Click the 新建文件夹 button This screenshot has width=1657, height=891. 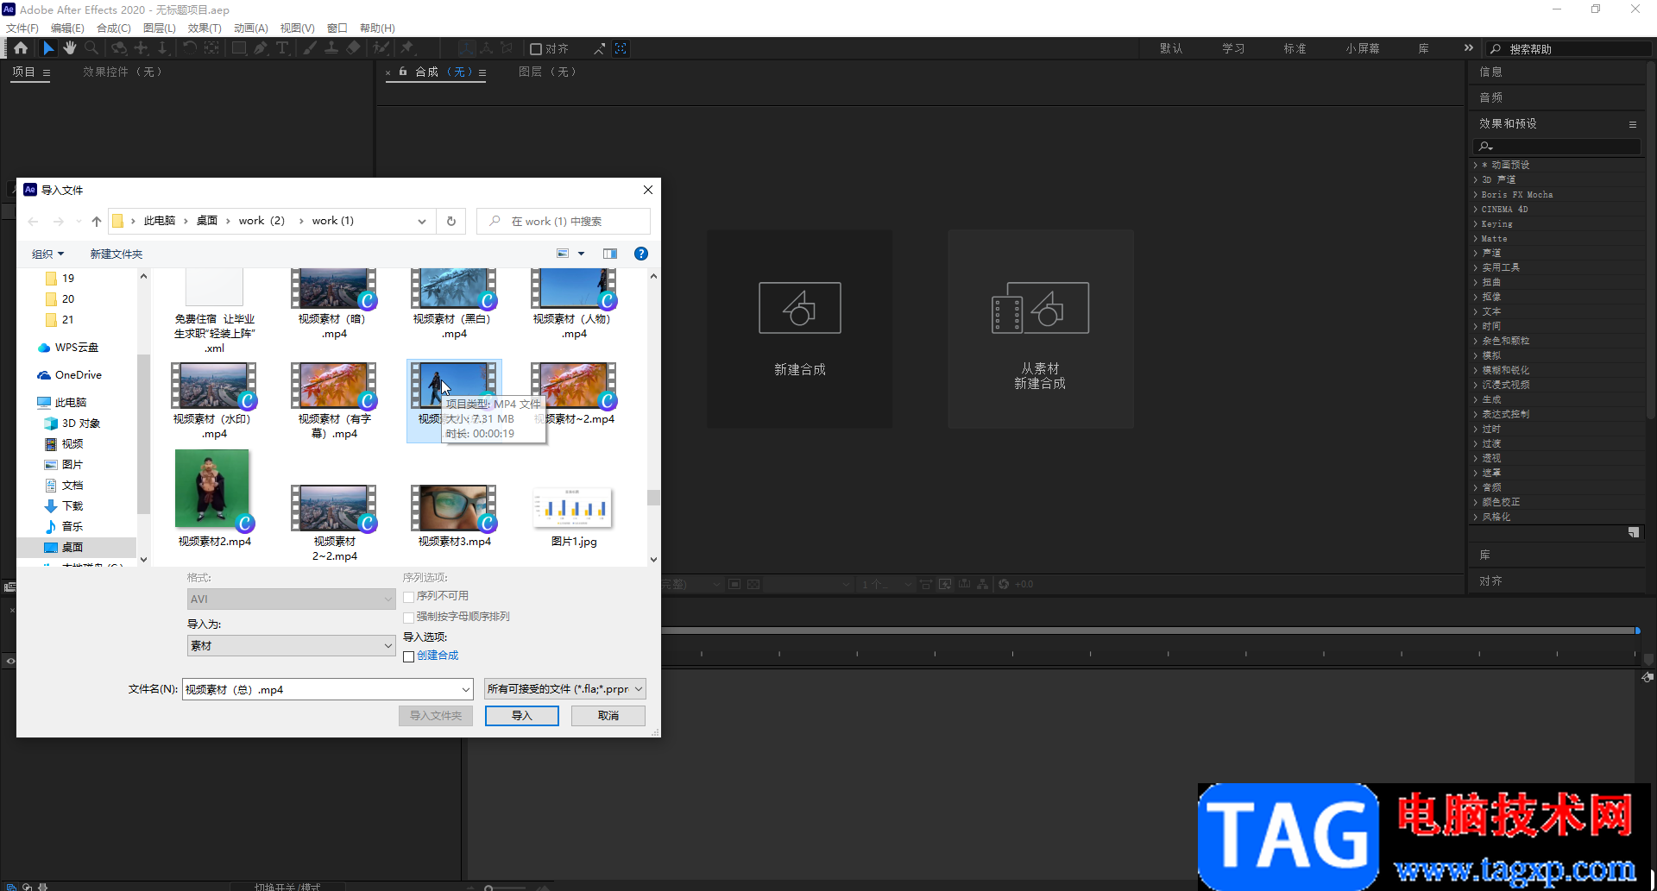[x=117, y=254]
